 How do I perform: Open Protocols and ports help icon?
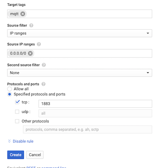point(43,84)
